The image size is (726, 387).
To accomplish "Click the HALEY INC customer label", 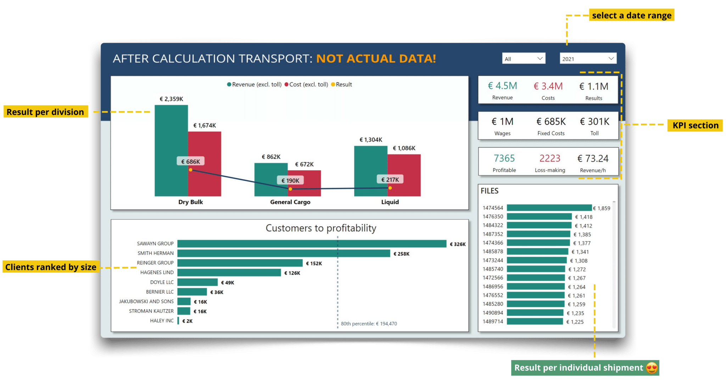I will [x=162, y=321].
